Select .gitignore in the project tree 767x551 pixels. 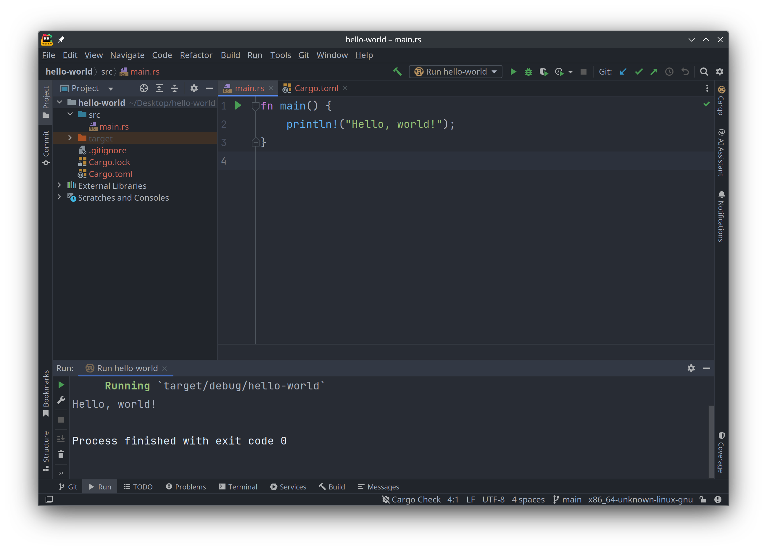[x=107, y=150]
